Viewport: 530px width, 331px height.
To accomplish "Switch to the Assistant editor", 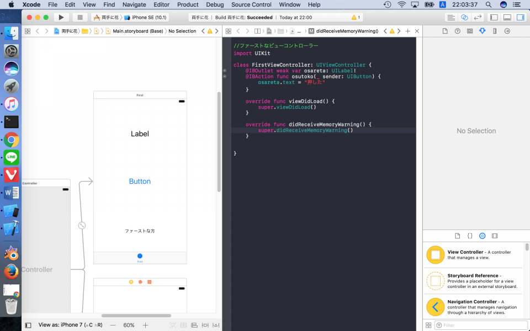I will coord(464,18).
